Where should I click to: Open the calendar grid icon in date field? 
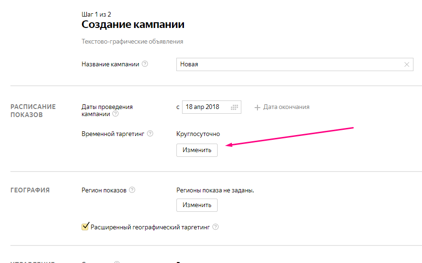(x=234, y=107)
